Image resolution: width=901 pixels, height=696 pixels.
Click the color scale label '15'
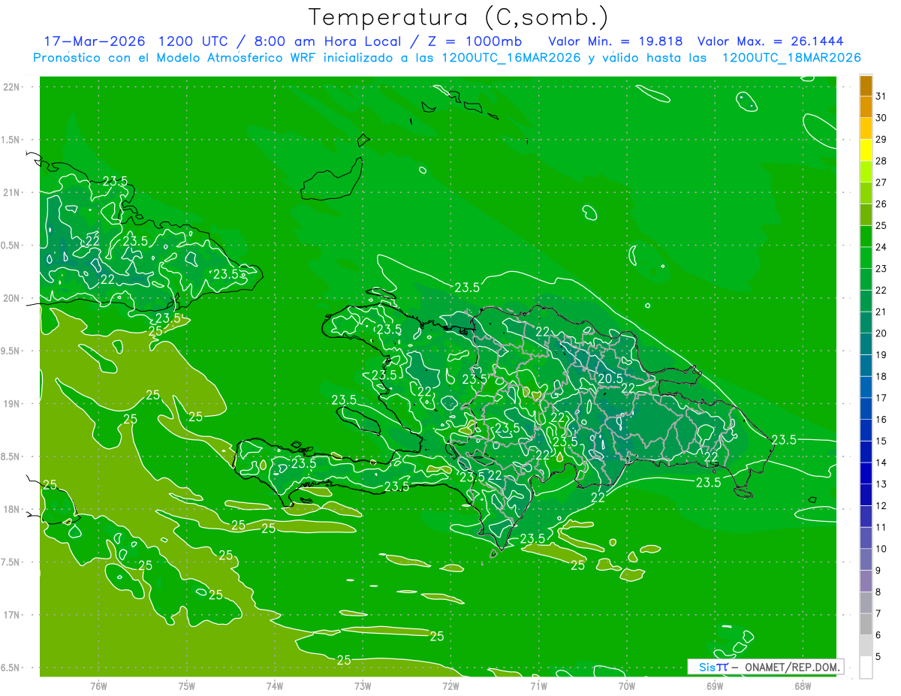pos(881,441)
